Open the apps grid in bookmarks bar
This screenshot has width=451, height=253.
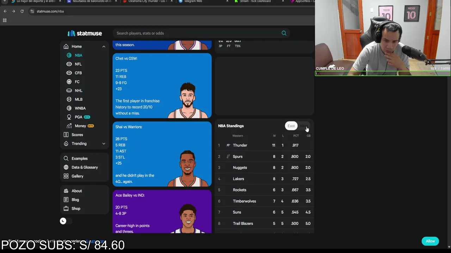coord(5,20)
